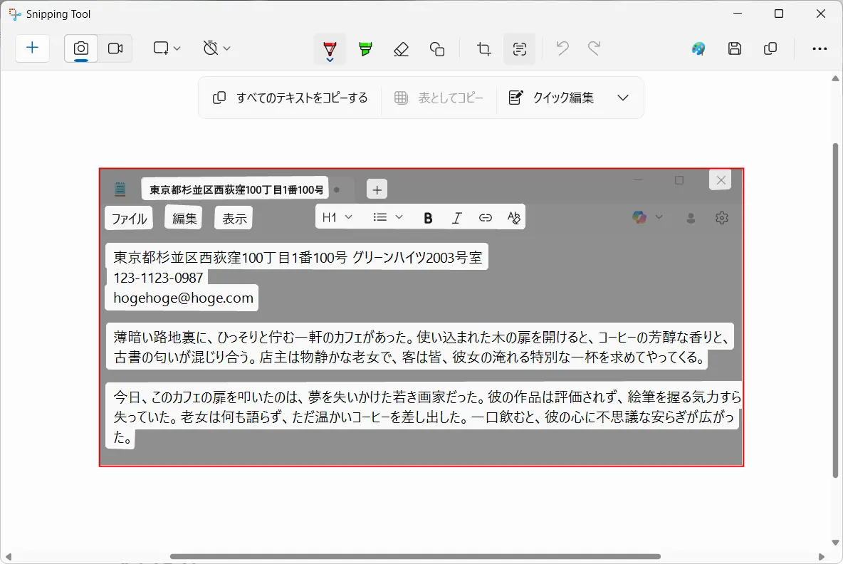
Task: Click the クイック編集 button
Action: coord(552,98)
